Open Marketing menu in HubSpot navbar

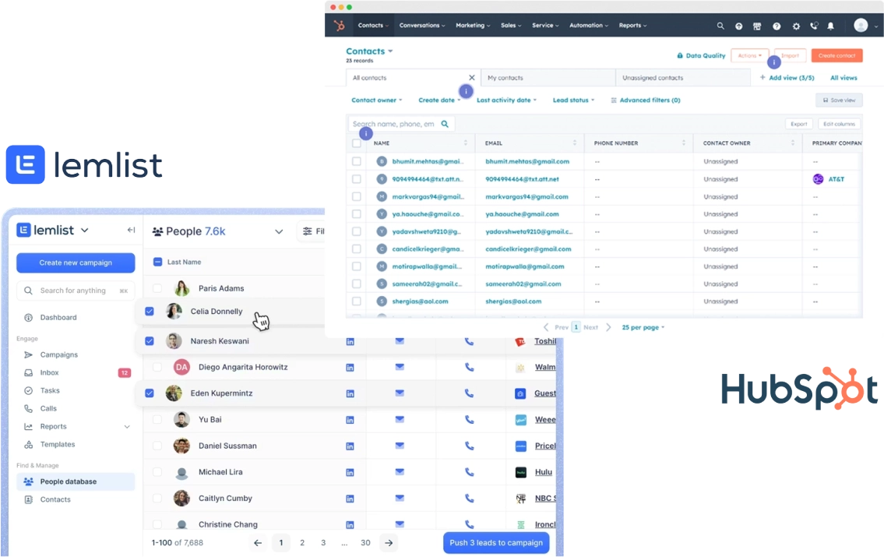(x=473, y=26)
